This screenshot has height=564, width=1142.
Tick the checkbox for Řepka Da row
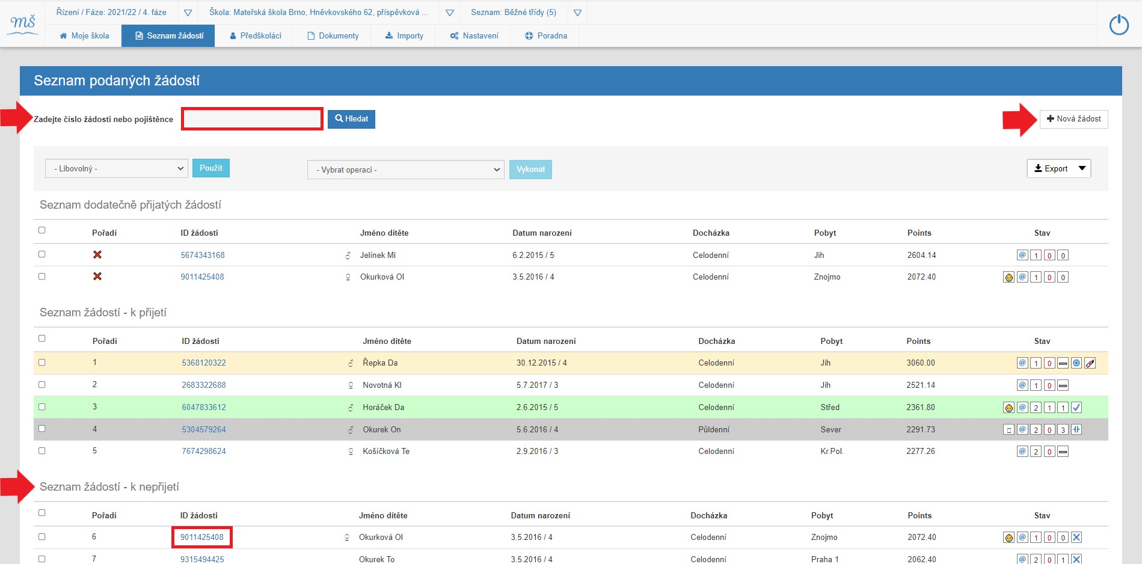[x=42, y=363]
